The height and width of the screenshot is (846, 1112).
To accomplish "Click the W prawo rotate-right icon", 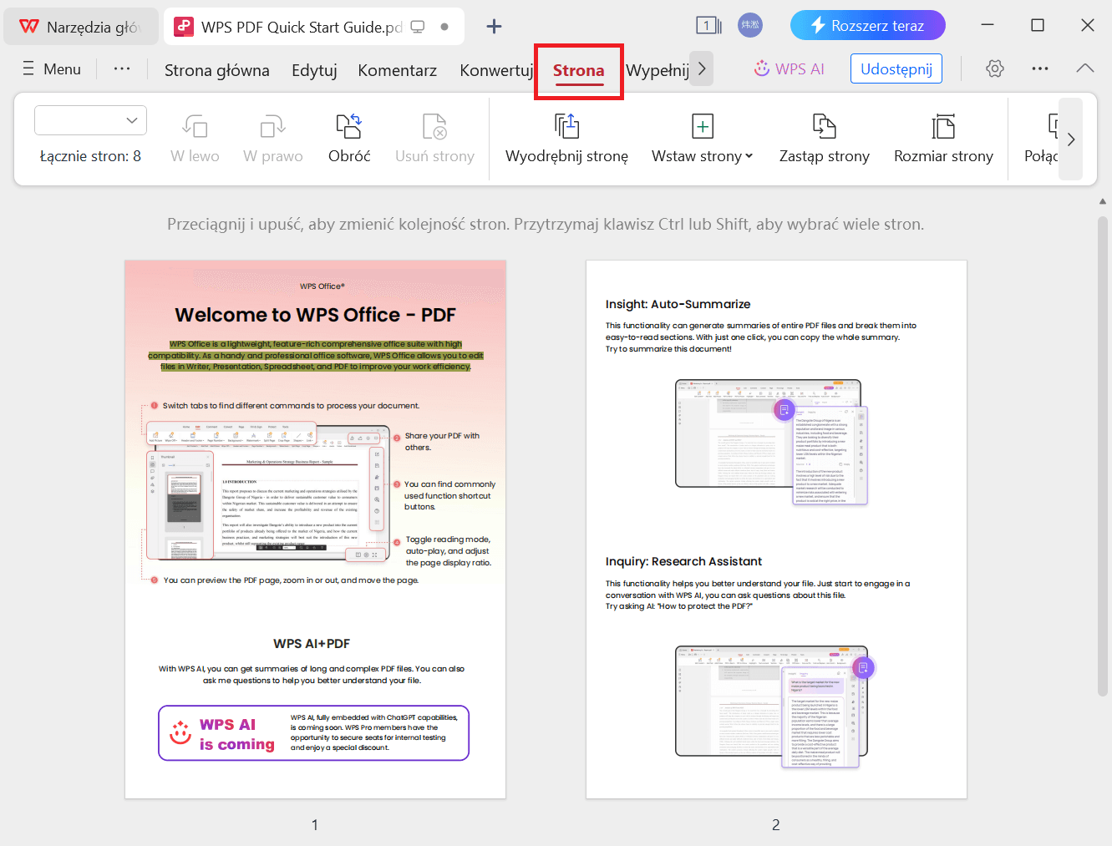I will (272, 127).
